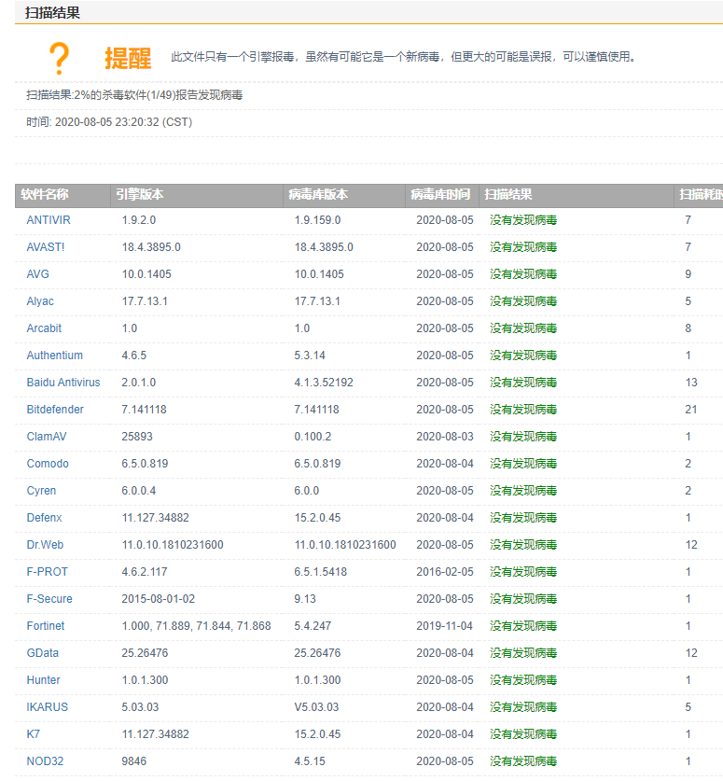Click the 扫描结果 section title

(x=52, y=12)
